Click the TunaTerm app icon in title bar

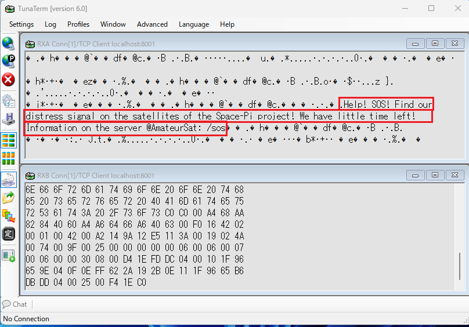click(9, 9)
